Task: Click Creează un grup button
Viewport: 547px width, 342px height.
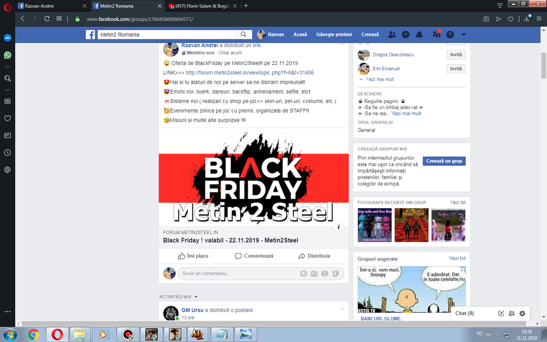Action: (x=444, y=161)
